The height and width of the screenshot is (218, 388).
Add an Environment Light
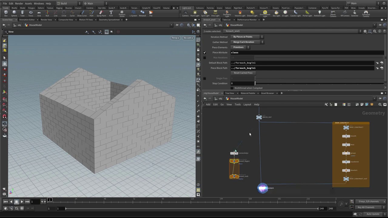tap(265, 14)
